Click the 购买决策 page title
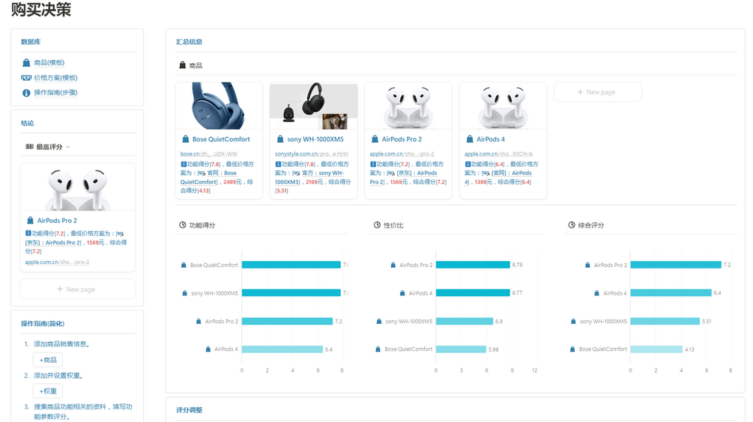The height and width of the screenshot is (422, 753). click(40, 9)
